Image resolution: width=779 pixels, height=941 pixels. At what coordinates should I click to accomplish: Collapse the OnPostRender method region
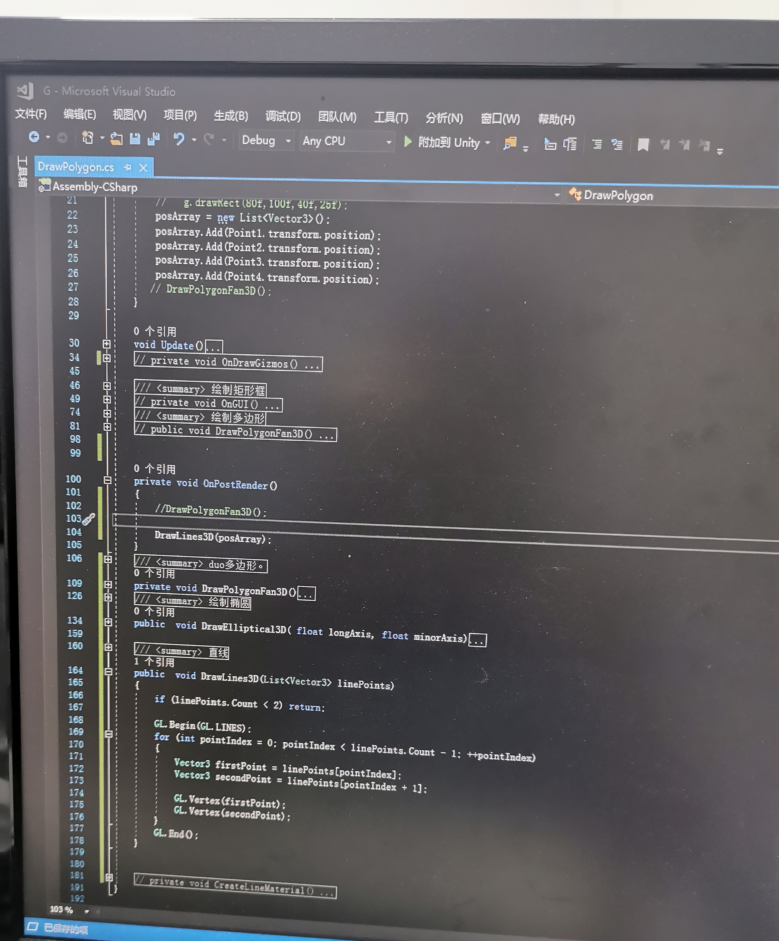[107, 480]
